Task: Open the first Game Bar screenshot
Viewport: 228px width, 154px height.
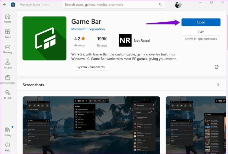Action: (91, 125)
